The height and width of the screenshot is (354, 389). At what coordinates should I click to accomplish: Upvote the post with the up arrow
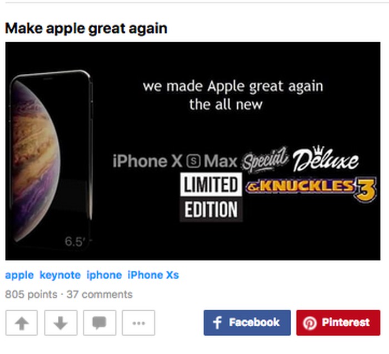click(x=22, y=323)
